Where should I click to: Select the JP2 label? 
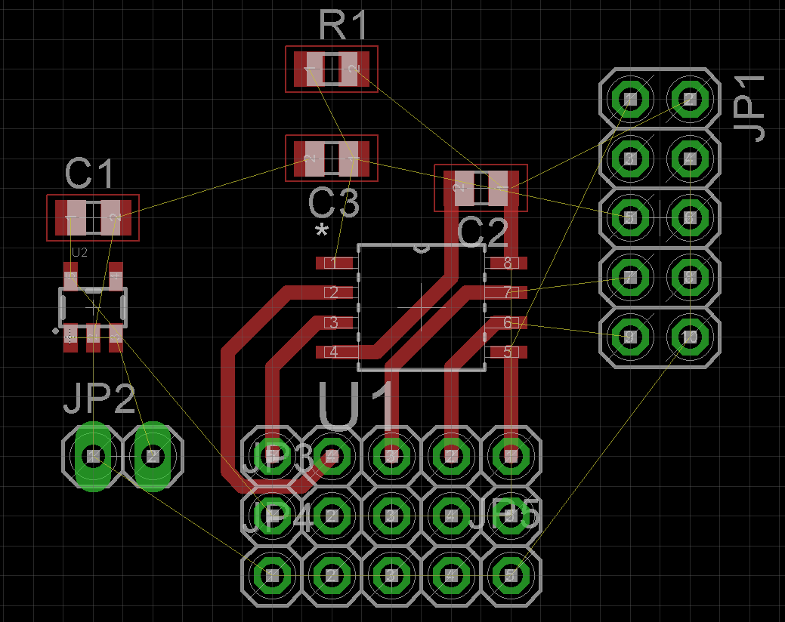click(99, 399)
